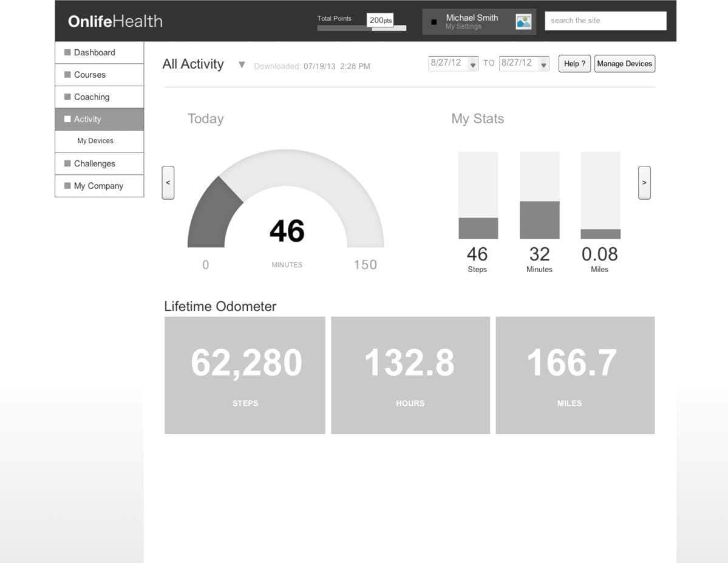Image resolution: width=728 pixels, height=563 pixels.
Task: Click the Minutes bar in My Stats
Action: pyautogui.click(x=540, y=195)
